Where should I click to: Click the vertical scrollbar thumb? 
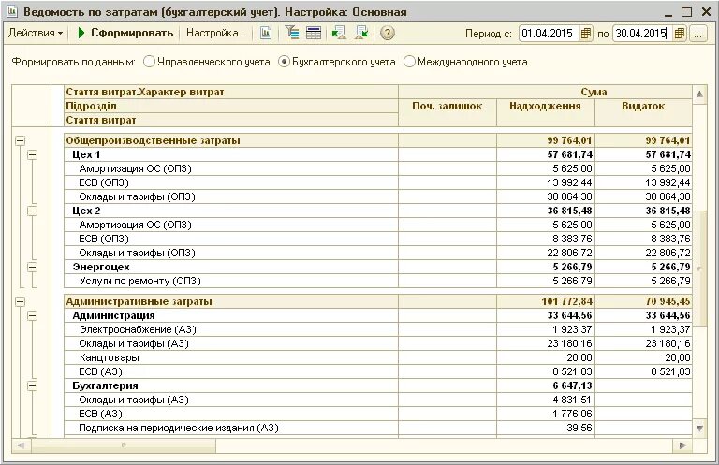tap(699, 269)
